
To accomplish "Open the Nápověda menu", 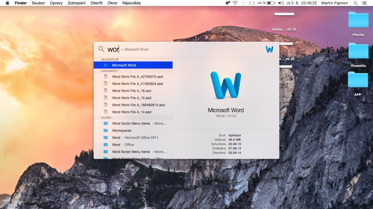I will click(131, 3).
